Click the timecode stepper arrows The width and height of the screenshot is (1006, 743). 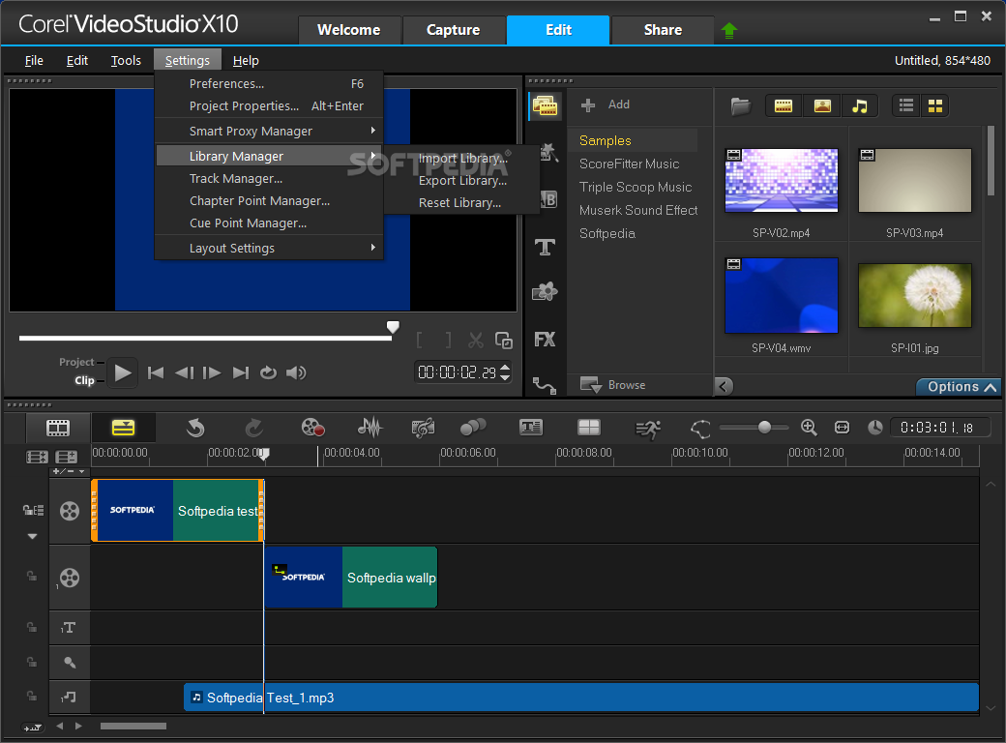tap(505, 372)
